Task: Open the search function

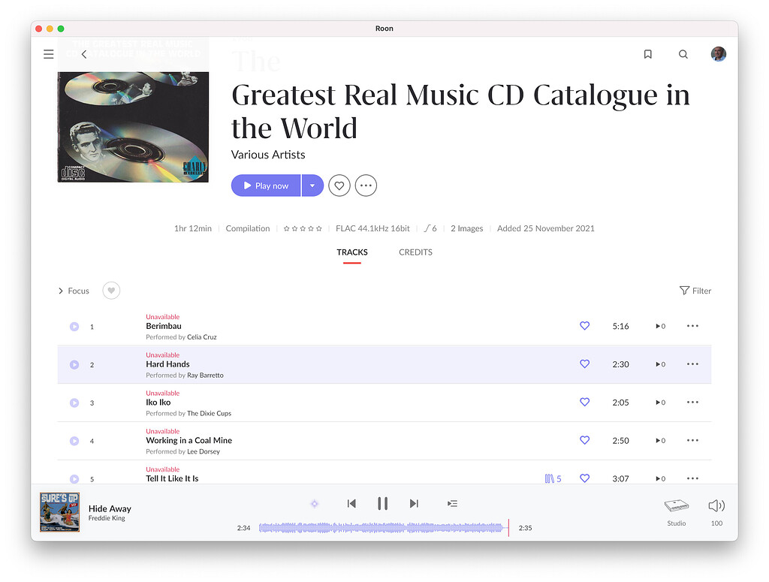Action: click(x=683, y=53)
